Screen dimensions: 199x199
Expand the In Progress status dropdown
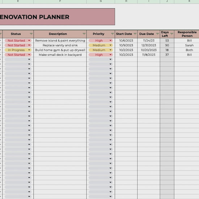[x=29, y=50]
